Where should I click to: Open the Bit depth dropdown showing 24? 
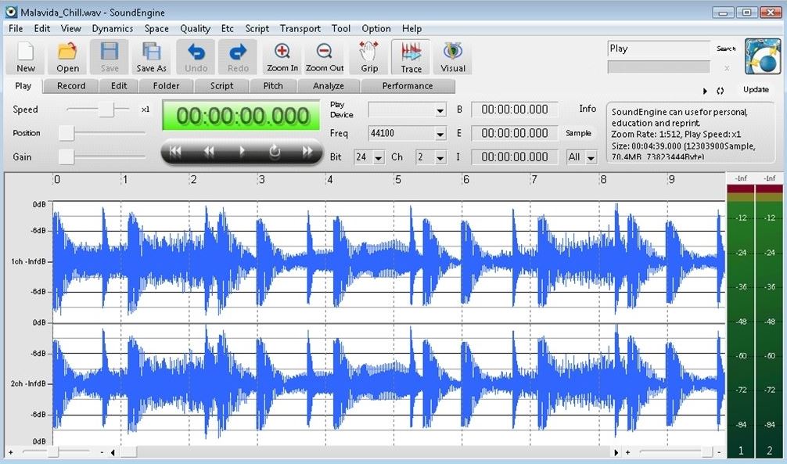pos(379,157)
